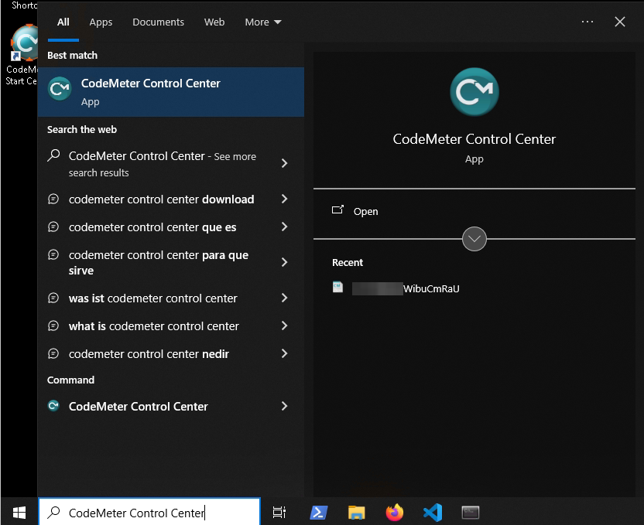This screenshot has height=525, width=644.
Task: Click the chat bubble icon beside 'what is' suggestion
Action: [x=53, y=326]
